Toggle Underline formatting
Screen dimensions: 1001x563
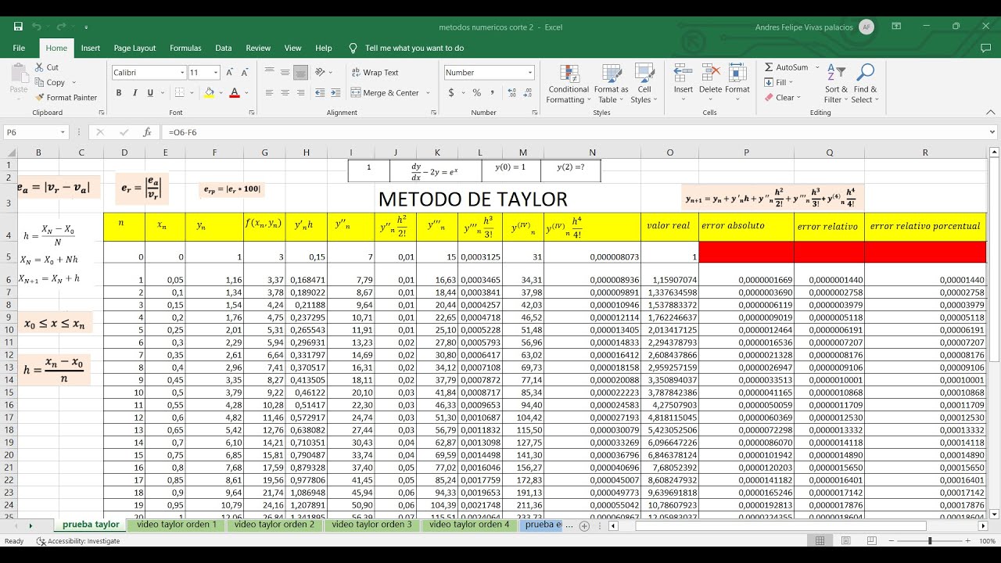coord(150,93)
